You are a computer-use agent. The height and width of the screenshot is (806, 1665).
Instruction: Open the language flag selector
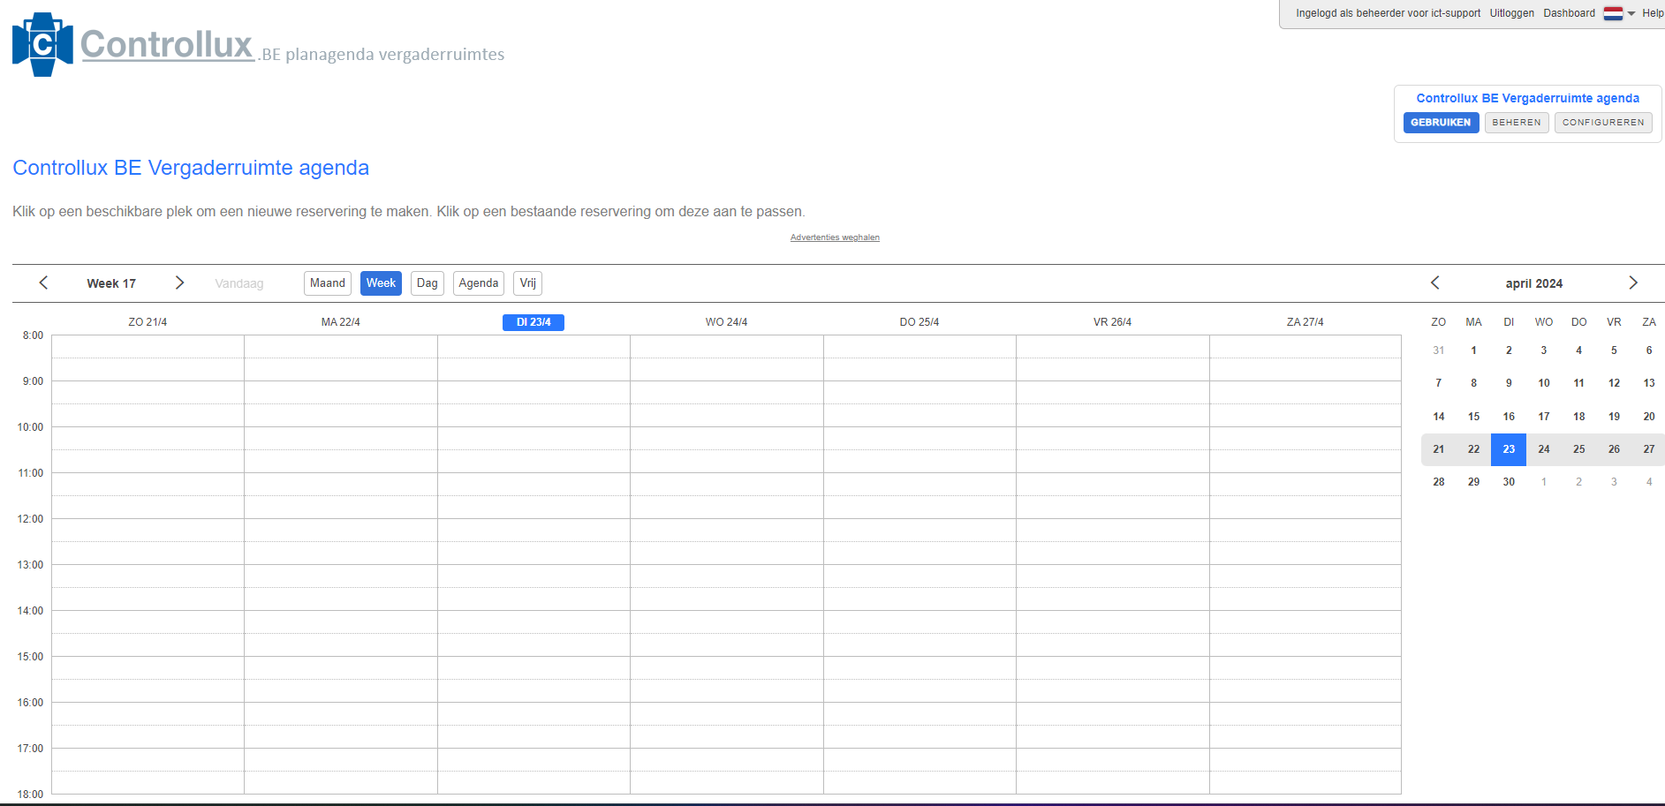point(1613,13)
